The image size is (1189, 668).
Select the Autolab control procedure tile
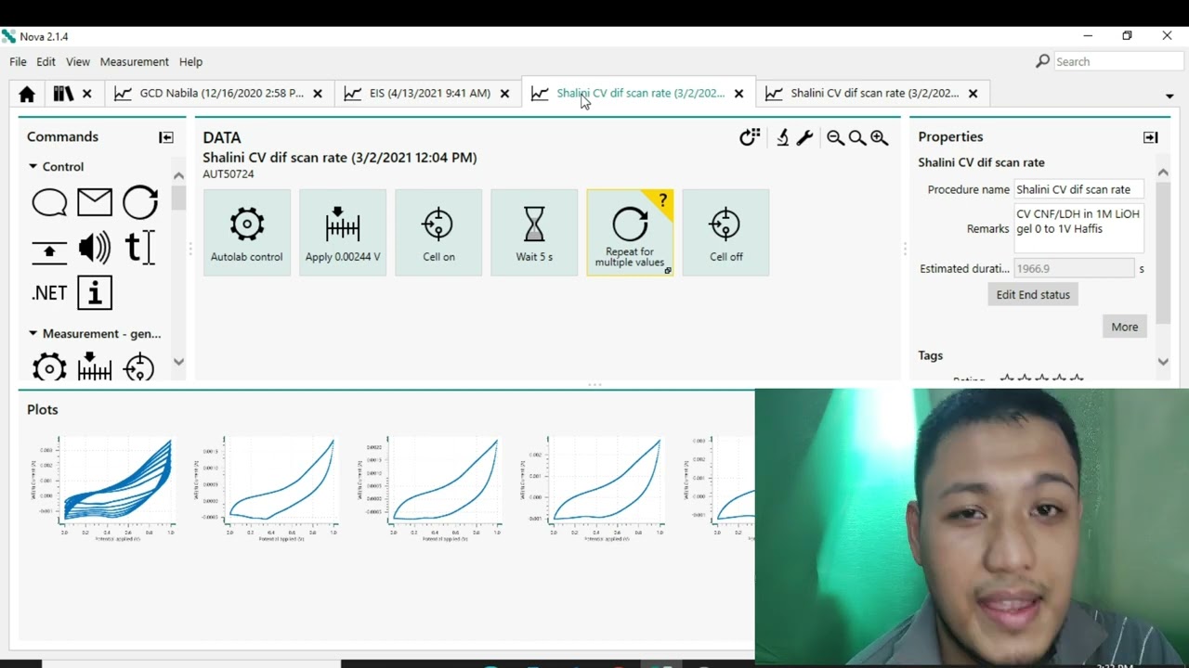point(247,233)
